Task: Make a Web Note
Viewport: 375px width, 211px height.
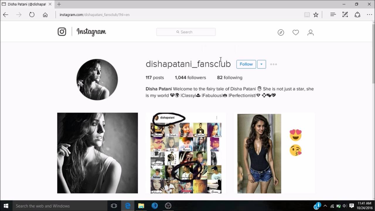Action: [345, 15]
